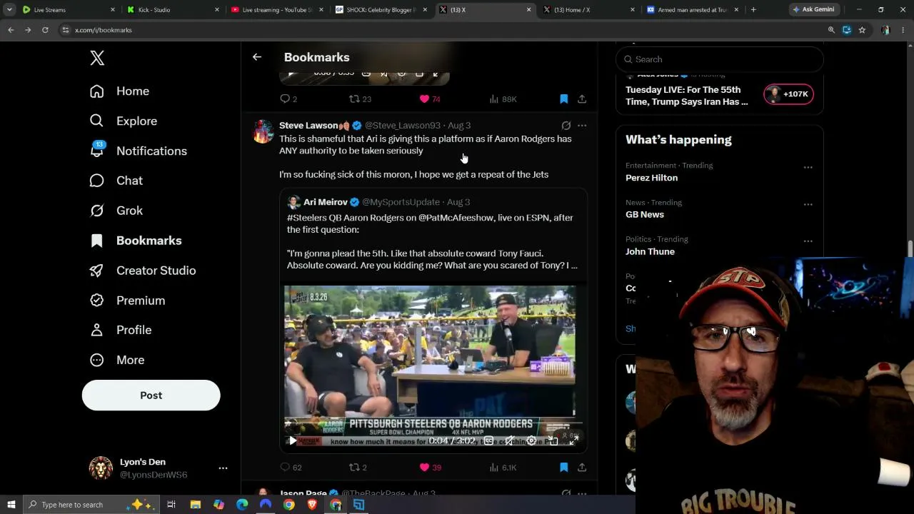Reply to the top post with 2 replies
This screenshot has width=914, height=514.
point(288,99)
